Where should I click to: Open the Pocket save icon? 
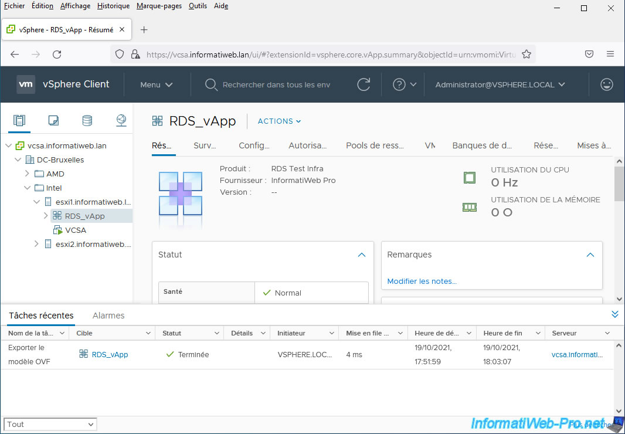[x=589, y=54]
